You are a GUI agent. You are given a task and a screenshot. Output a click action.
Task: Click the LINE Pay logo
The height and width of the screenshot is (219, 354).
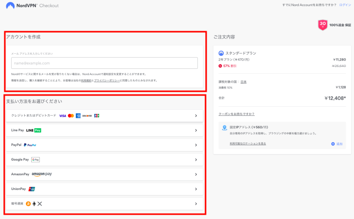(34, 130)
